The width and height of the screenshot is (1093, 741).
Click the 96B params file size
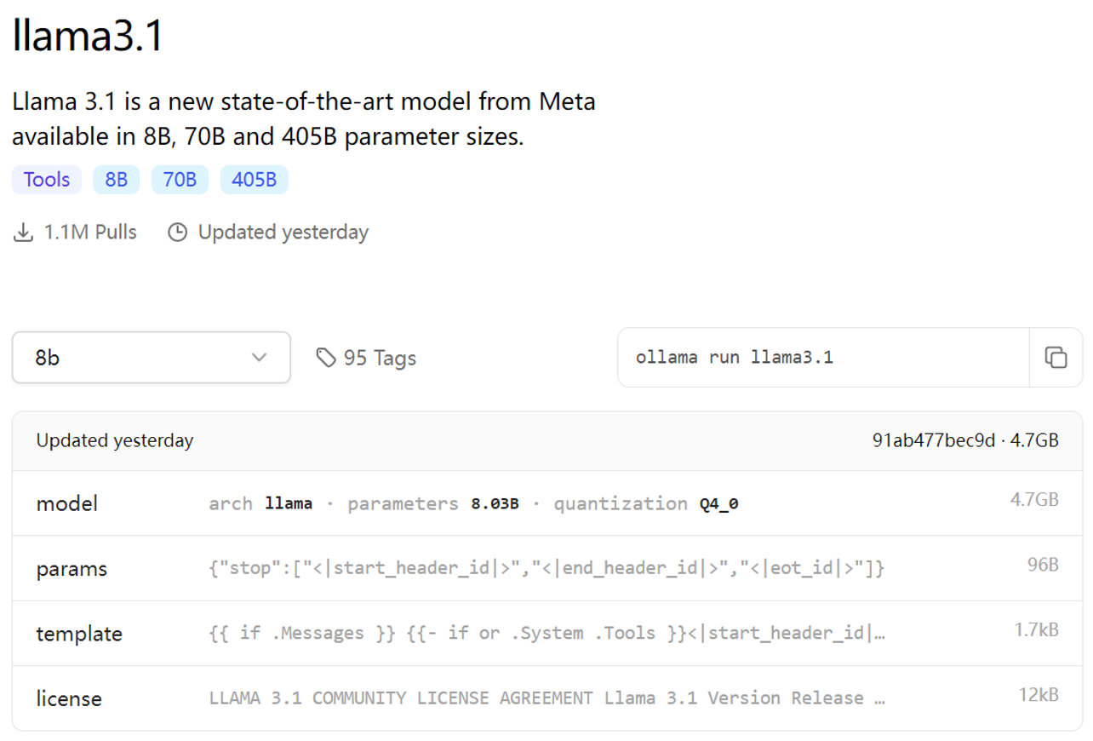tap(1043, 565)
